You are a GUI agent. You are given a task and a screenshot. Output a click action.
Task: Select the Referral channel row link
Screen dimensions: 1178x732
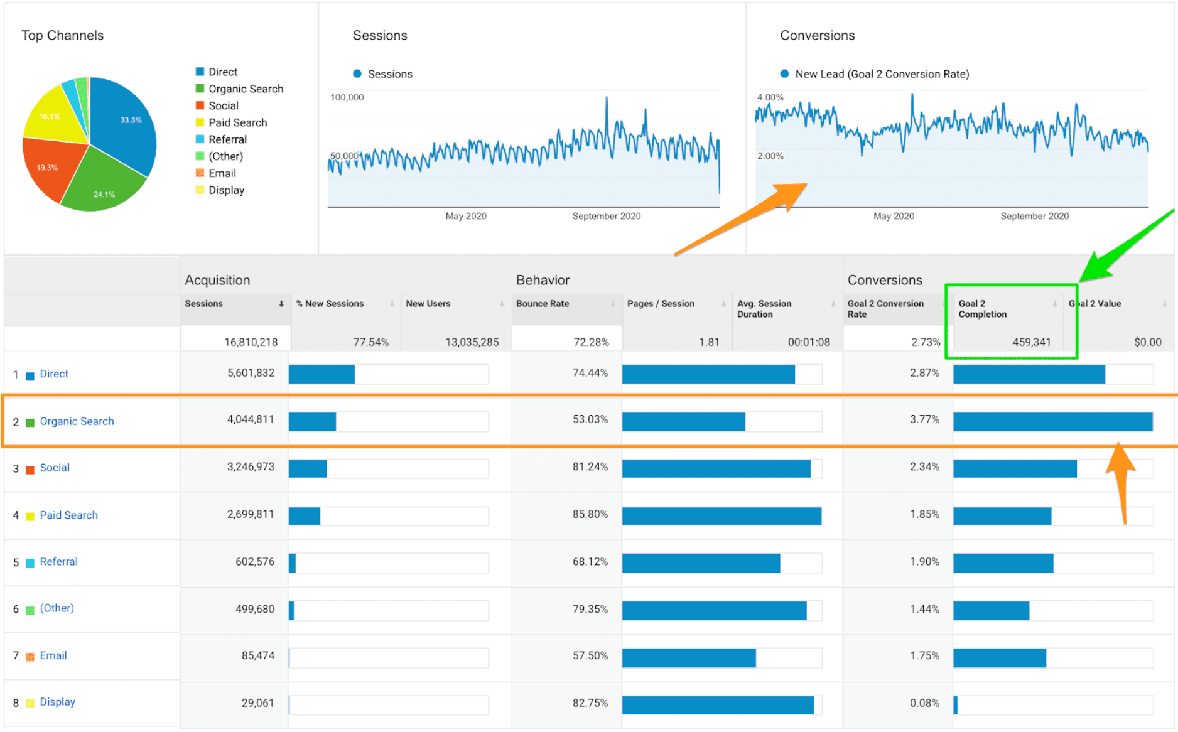click(58, 562)
